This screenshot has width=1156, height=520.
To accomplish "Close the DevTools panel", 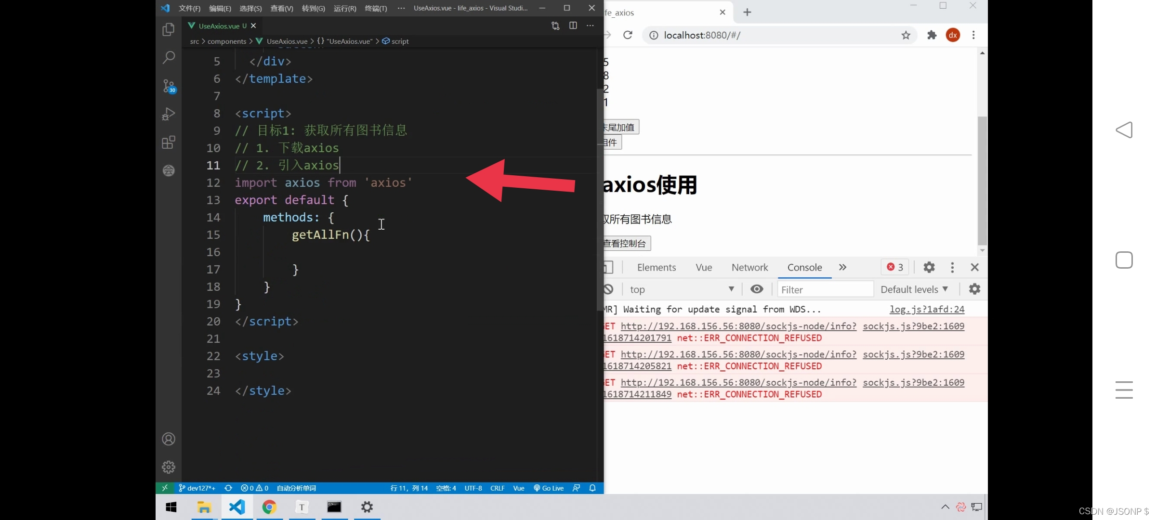I will 975,267.
